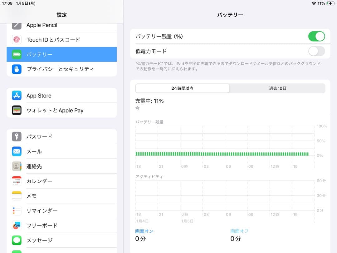Open ウォレットと Apple Pay via its icon
This screenshot has width=337, height=253.
(16, 110)
